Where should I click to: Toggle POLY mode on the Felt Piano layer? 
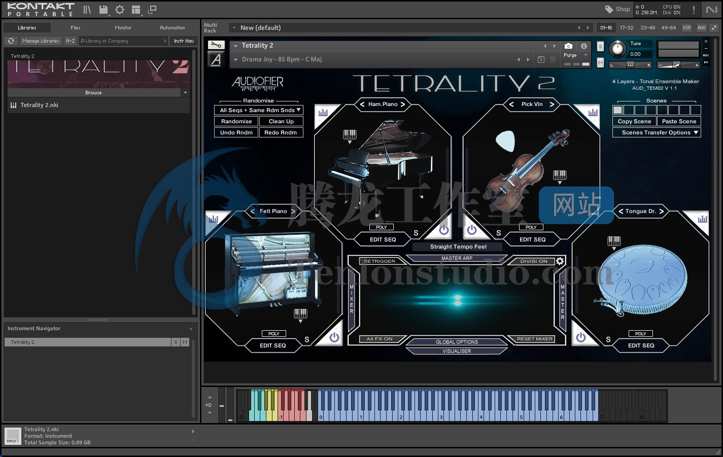coord(273,334)
